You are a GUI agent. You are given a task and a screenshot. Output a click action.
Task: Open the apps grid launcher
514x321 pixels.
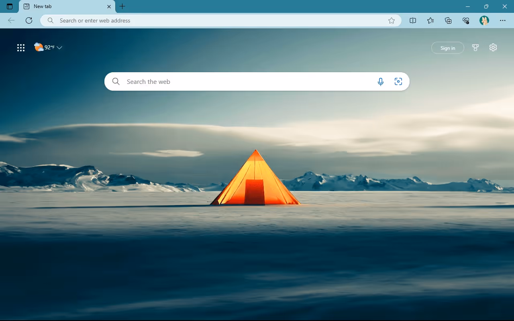tap(21, 48)
